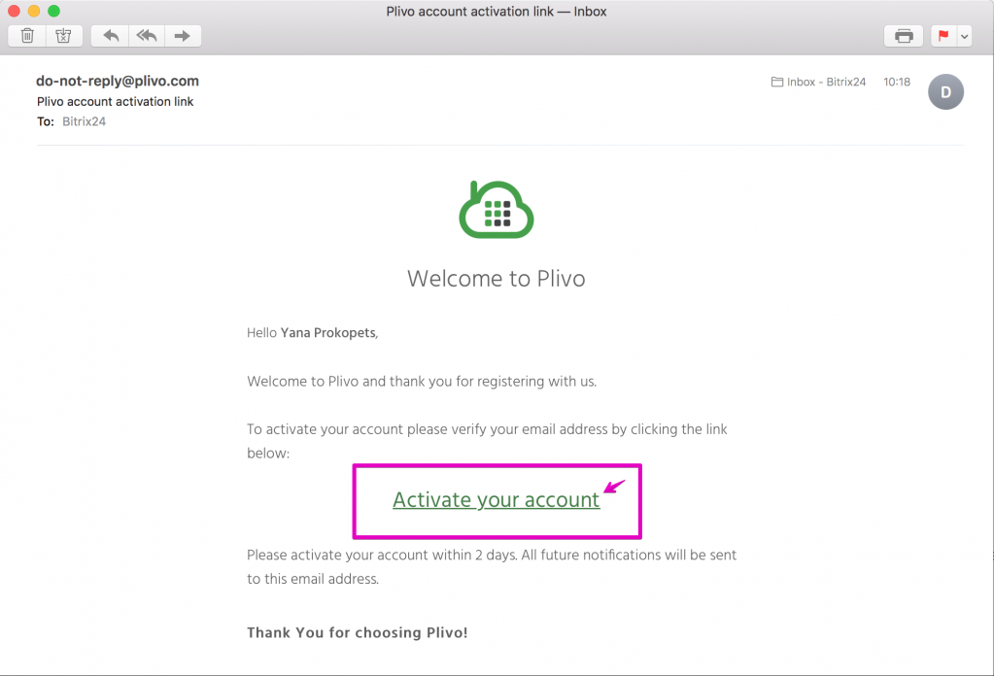
Task: Delete the message with the trash icon
Action: [27, 36]
